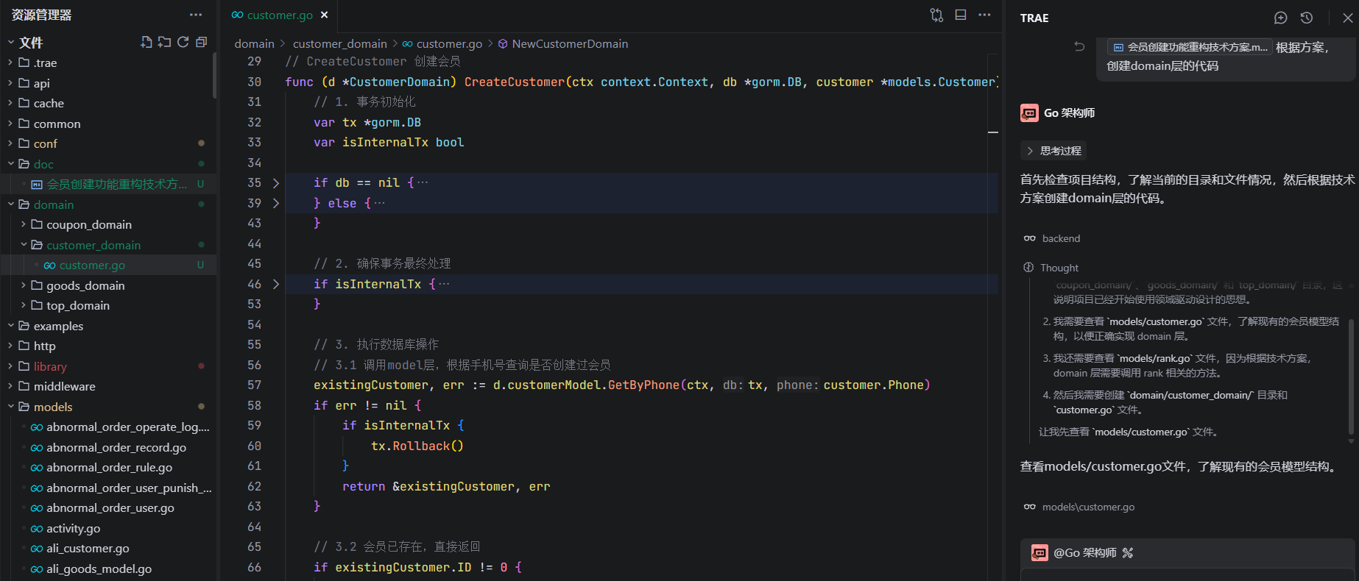The image size is (1359, 581).
Task: Click the undo arrow beside user message
Action: [1079, 46]
